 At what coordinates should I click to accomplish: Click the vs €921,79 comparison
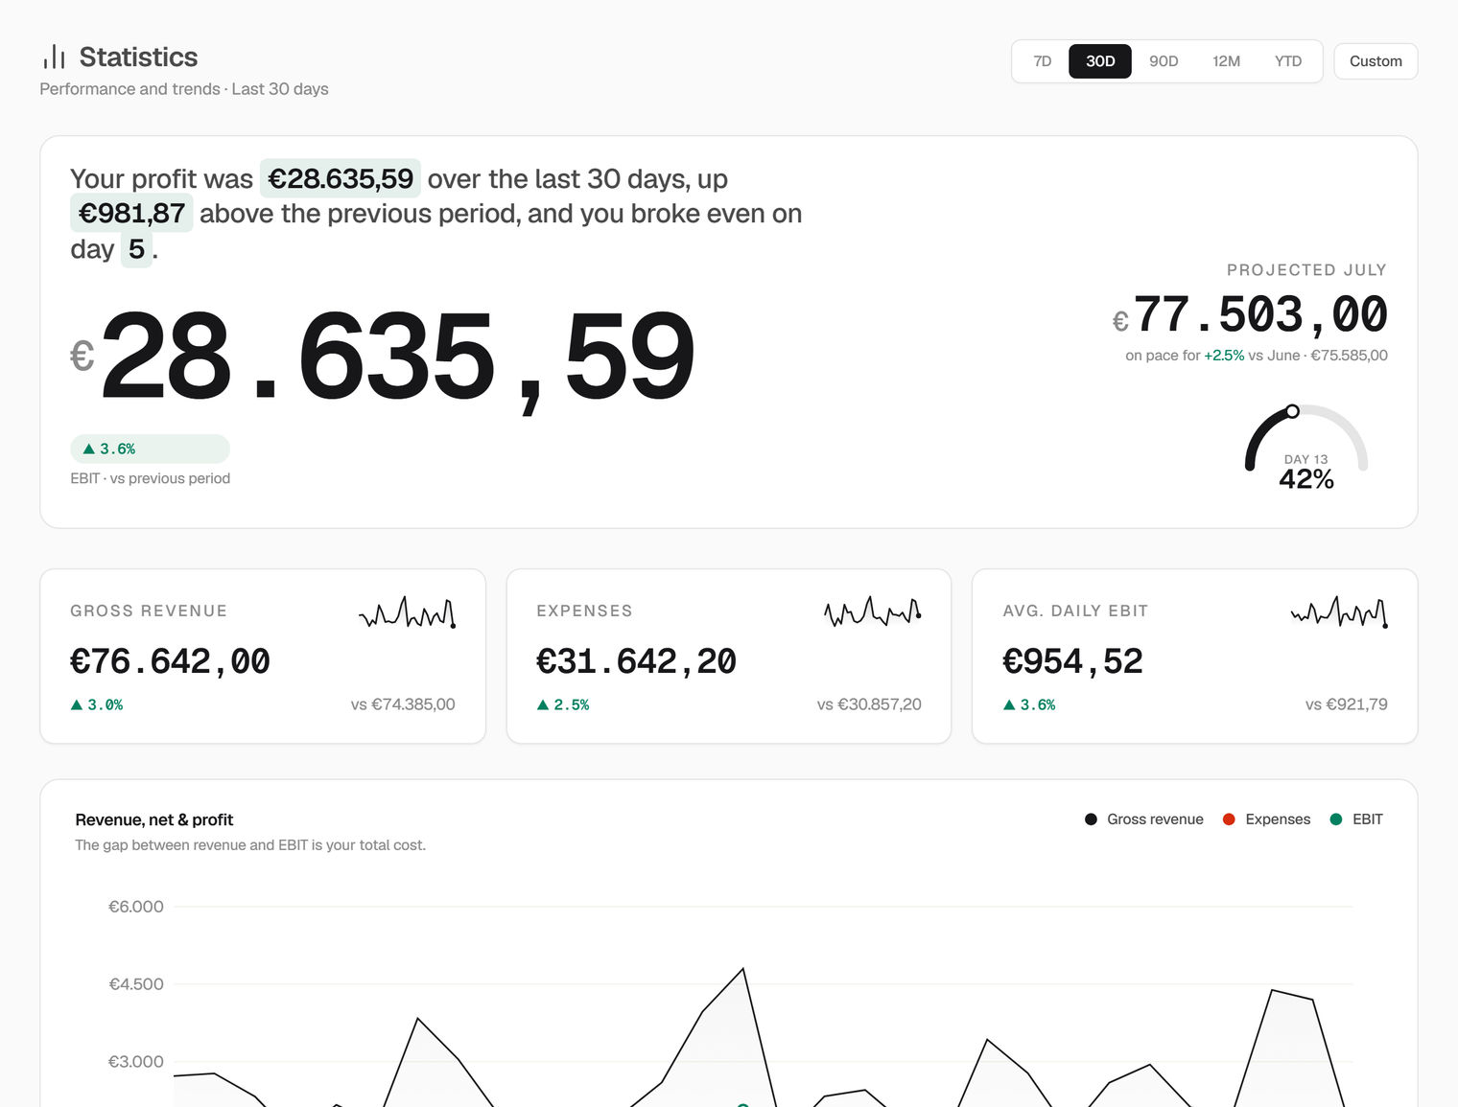(x=1347, y=704)
